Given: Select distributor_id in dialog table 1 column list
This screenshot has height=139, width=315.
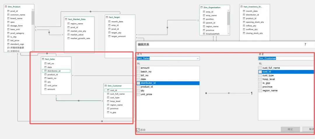Looking at the screenshot, I should 168,83.
